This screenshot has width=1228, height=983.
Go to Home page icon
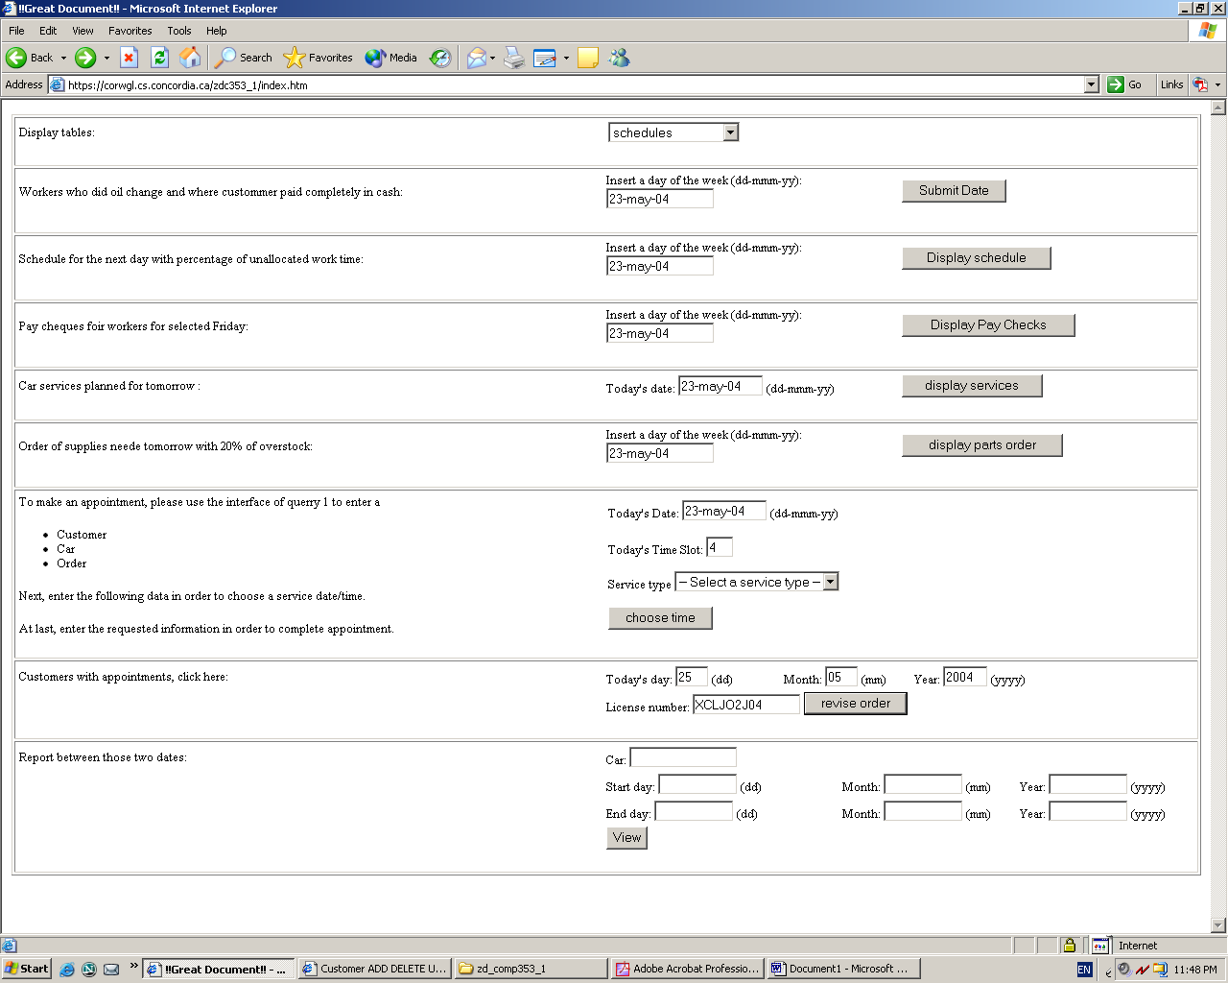tap(190, 58)
